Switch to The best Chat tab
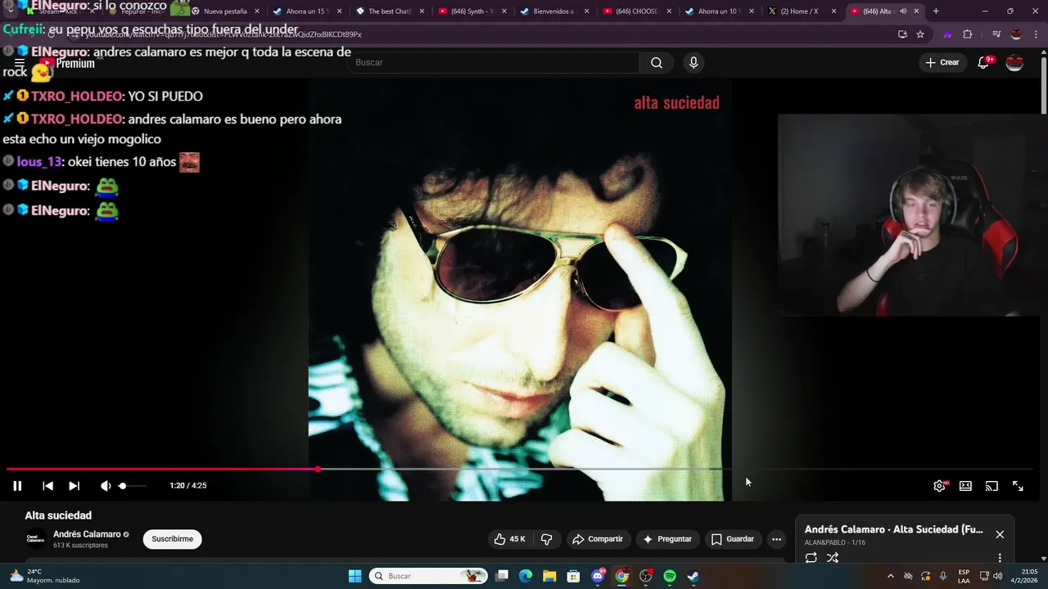Screen dimensions: 1048x589 [390, 11]
